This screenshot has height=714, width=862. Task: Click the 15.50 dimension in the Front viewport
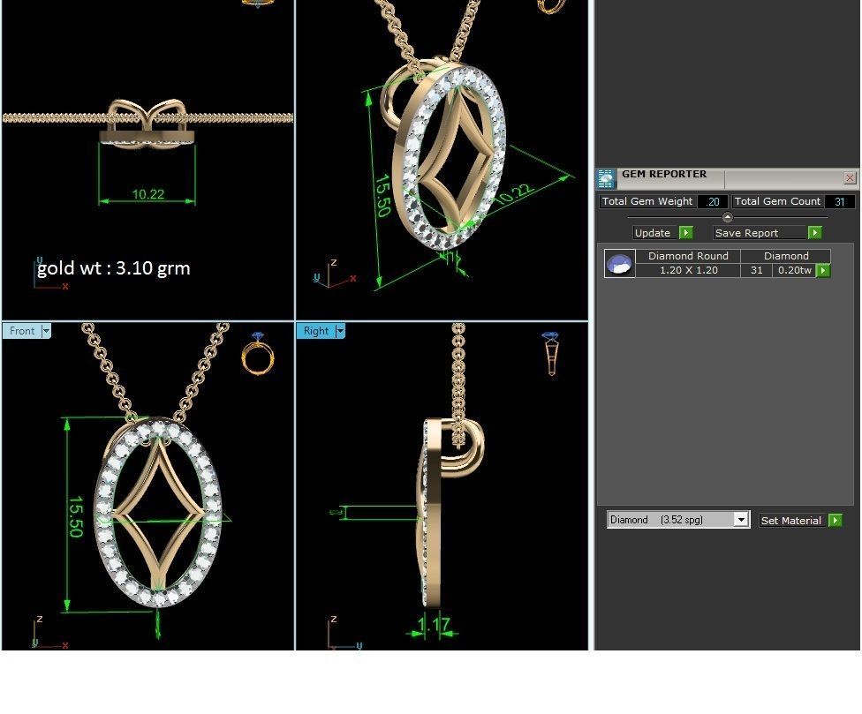(76, 516)
